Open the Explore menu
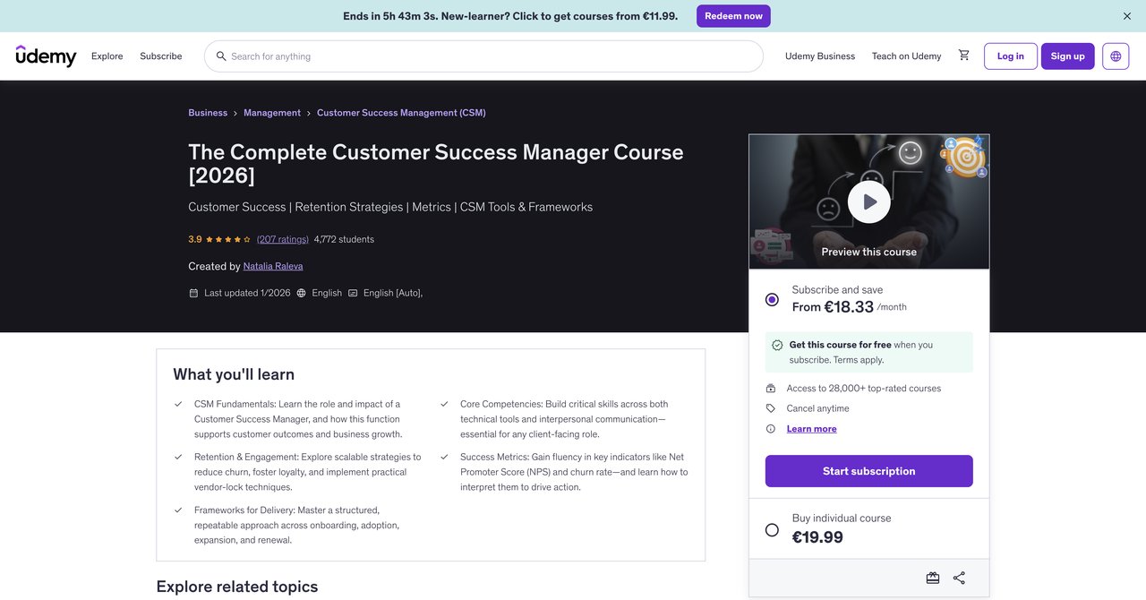 tap(107, 56)
